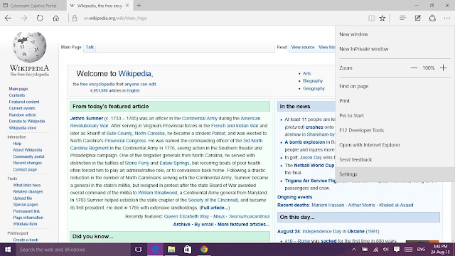Image resolution: width=455 pixels, height=256 pixels.
Task: Open the Jethro Sumner article link
Action: [x=87, y=119]
